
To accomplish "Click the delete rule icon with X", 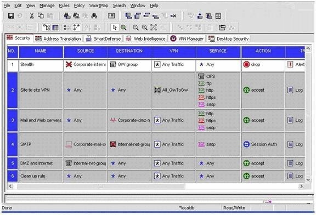I will tap(173, 16).
